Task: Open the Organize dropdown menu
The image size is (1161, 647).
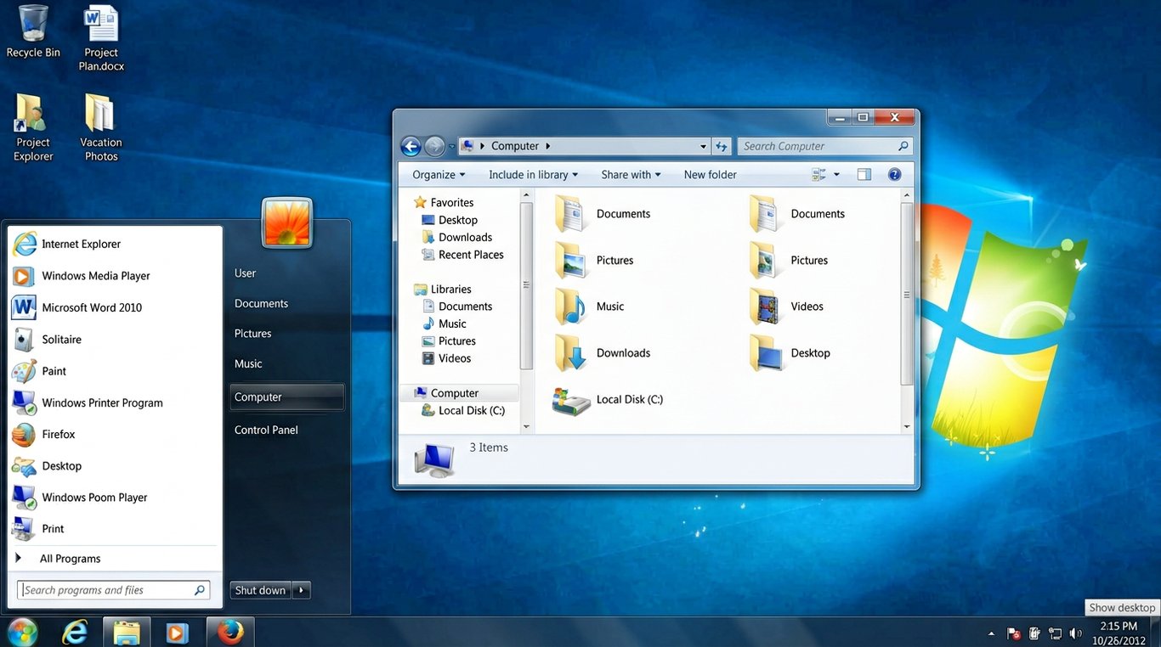Action: click(437, 174)
